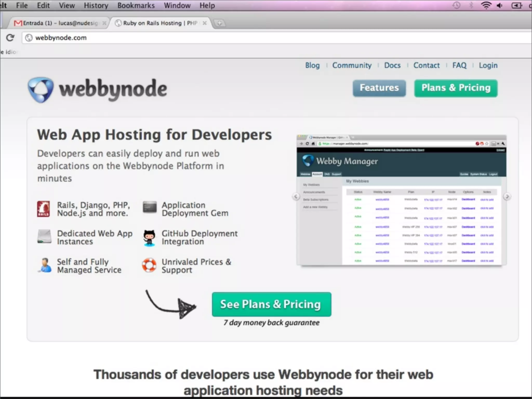532x399 pixels.
Task: Click the globe icon in the address bar
Action: (29, 38)
